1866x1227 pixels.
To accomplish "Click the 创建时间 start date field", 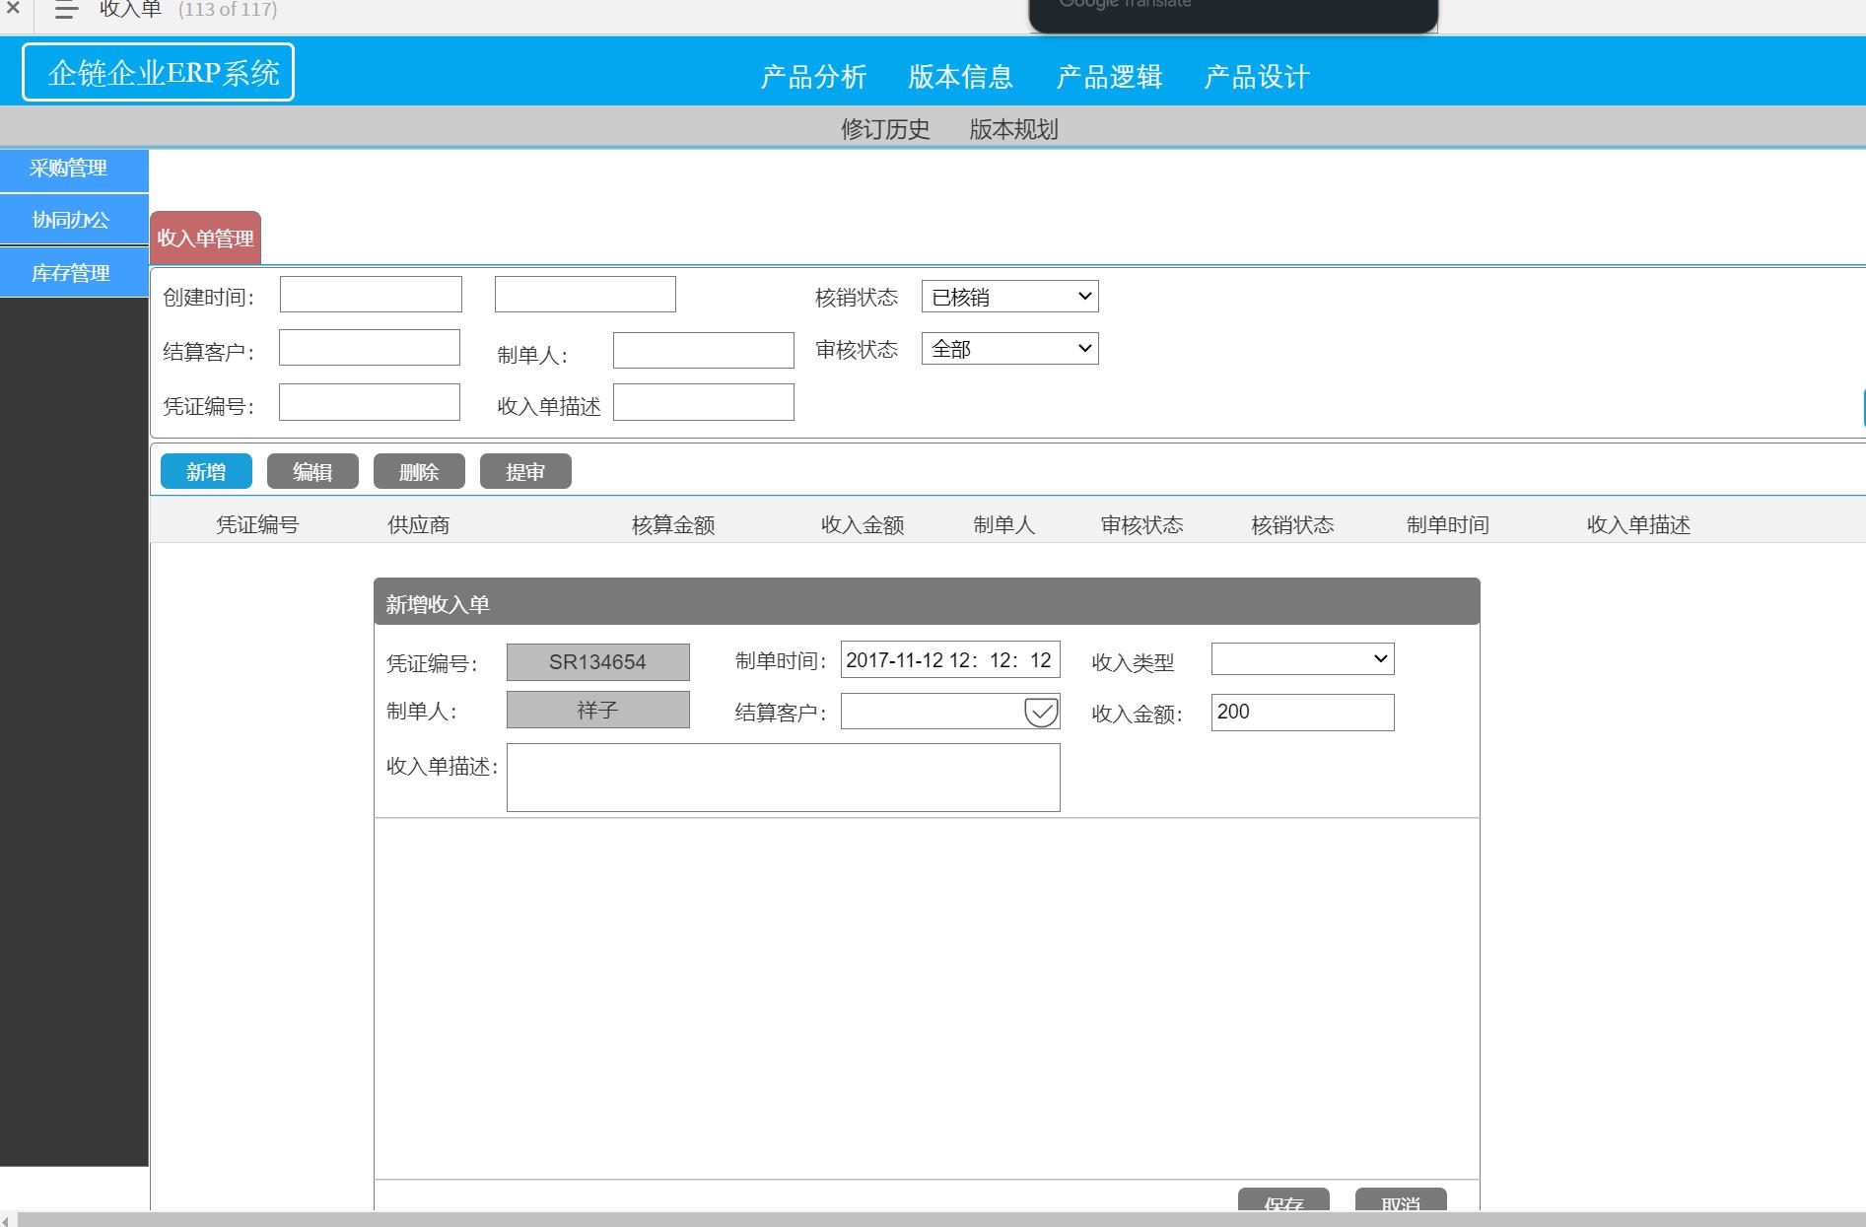I will [x=371, y=295].
